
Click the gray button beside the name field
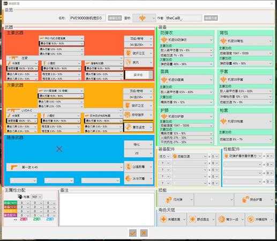pyautogui.click(x=115, y=18)
